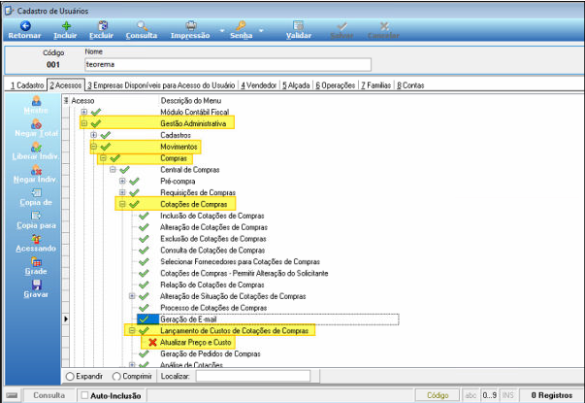Viewport: 585px width, 403px height.
Task: Click the Localizar search field
Action: (253, 376)
